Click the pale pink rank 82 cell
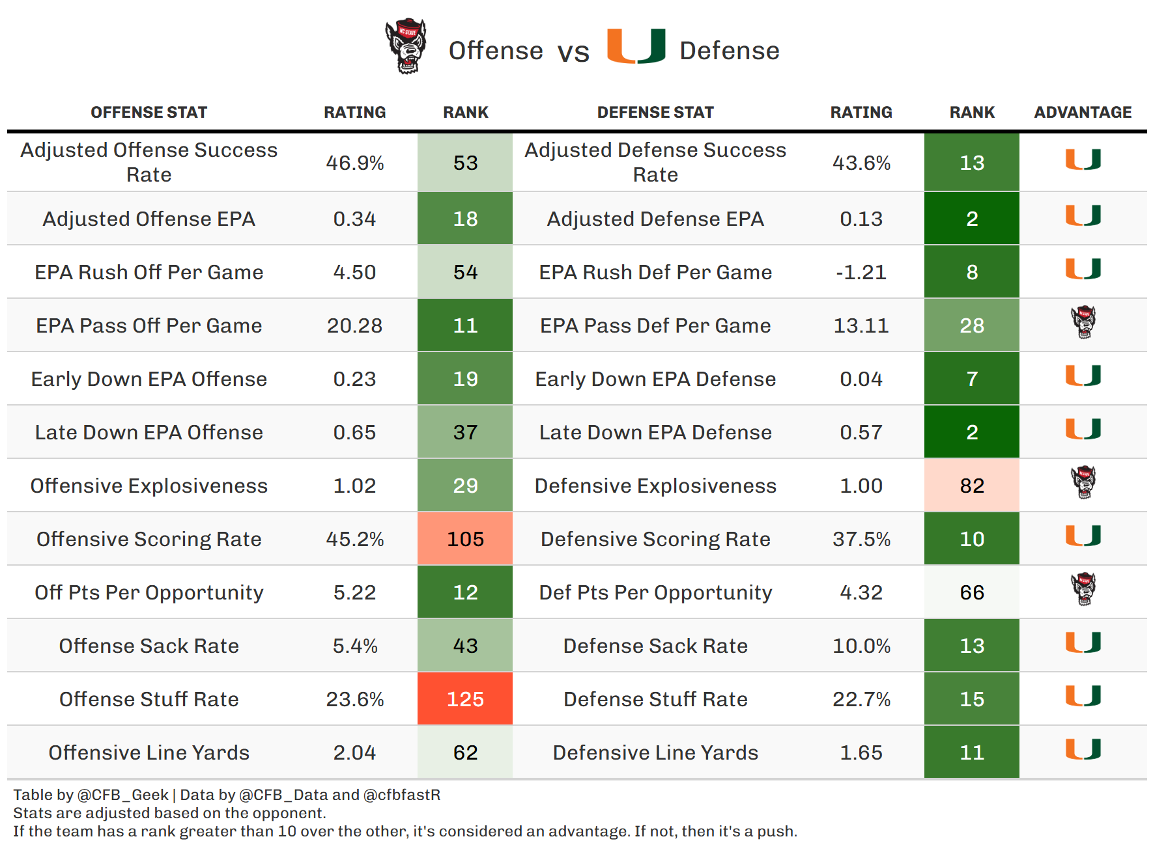Image resolution: width=1153 pixels, height=854 pixels. point(971,486)
